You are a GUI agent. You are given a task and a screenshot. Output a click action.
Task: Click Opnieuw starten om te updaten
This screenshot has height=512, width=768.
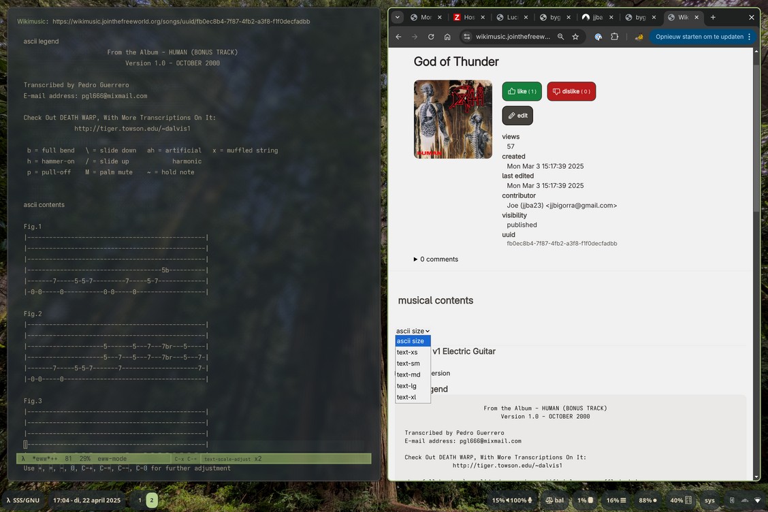point(699,37)
